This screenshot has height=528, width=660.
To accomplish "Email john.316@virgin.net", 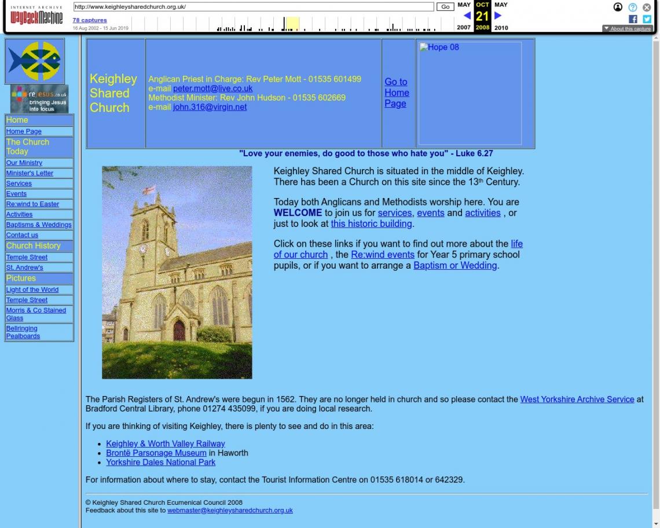I will coord(210,107).
